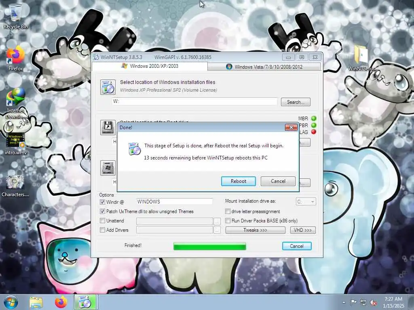Click Search for installation files
The image size is (414, 310).
point(296,102)
